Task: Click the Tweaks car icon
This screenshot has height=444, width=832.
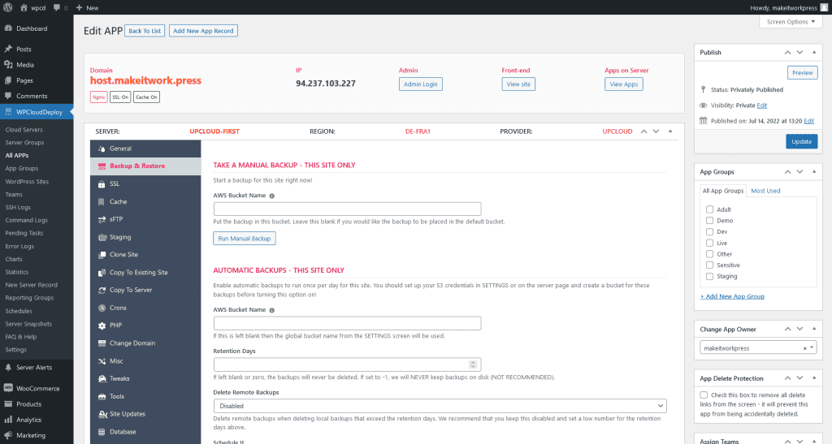Action: 102,378
